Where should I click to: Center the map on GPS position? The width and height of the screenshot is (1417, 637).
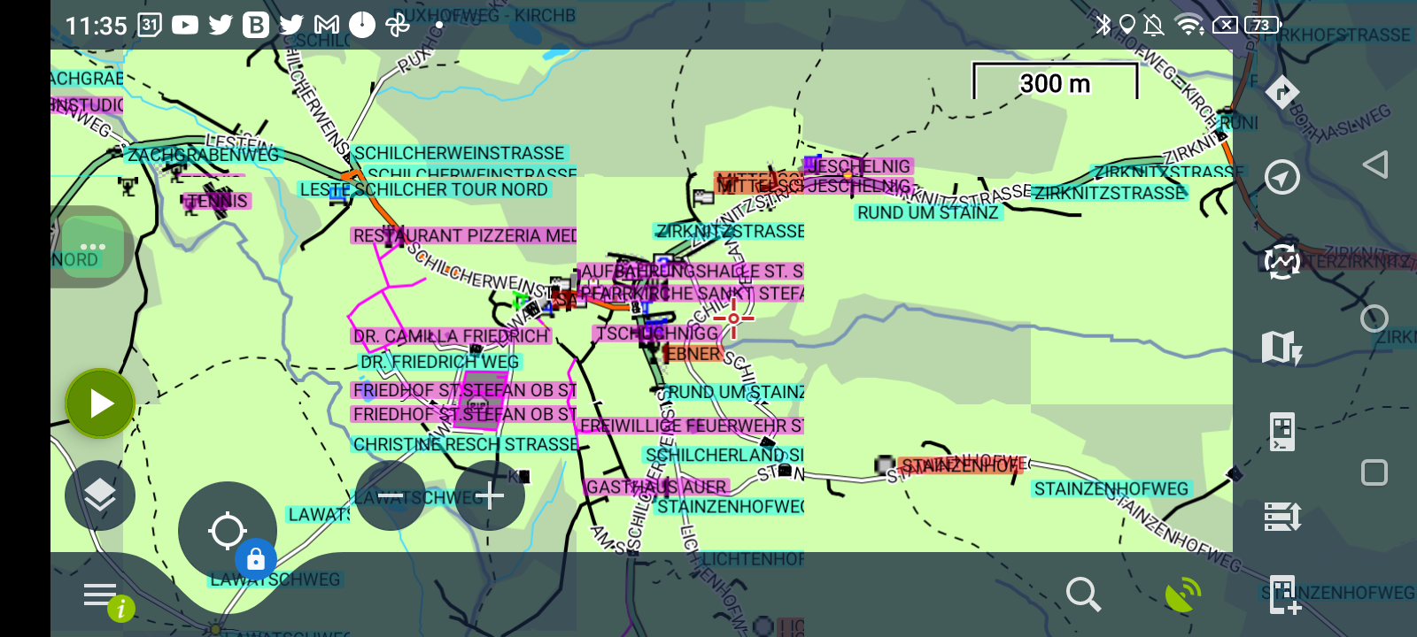(x=227, y=531)
